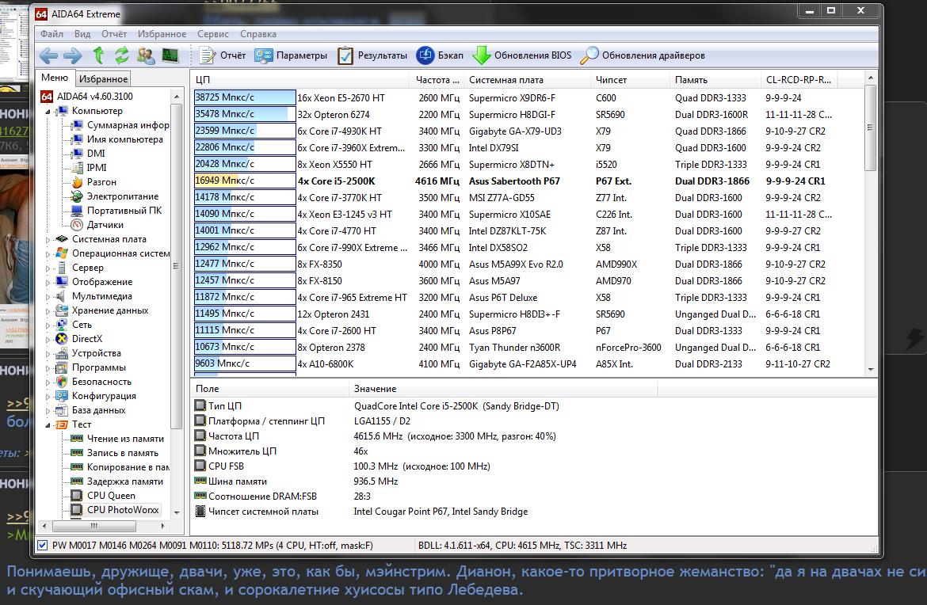Expand the Операционная система node
This screenshot has width=927, height=605.
pyautogui.click(x=48, y=253)
